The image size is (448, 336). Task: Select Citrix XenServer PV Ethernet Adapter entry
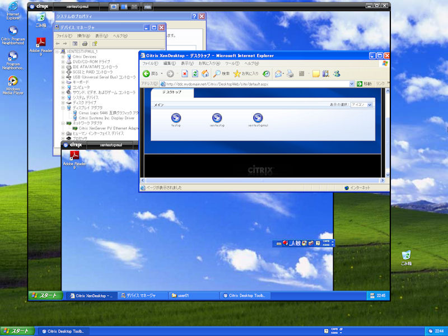point(108,128)
